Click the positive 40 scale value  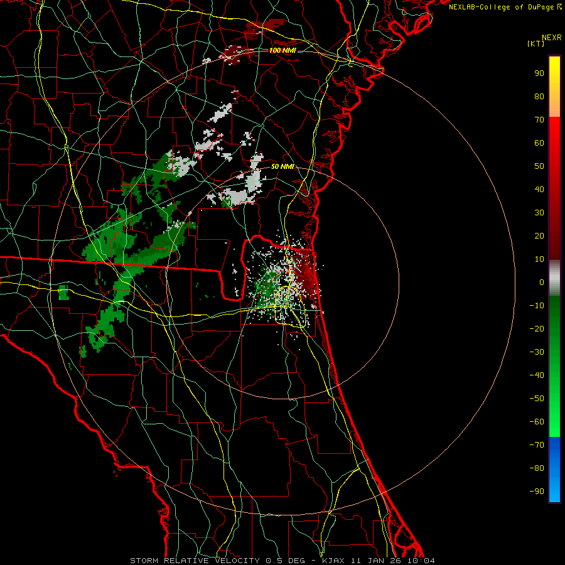coord(539,189)
